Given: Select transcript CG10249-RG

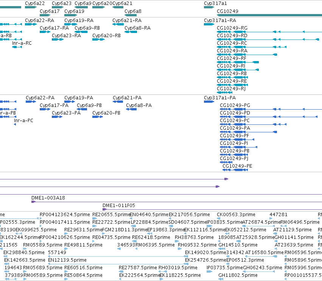Looking at the screenshot, I should 269,32.
